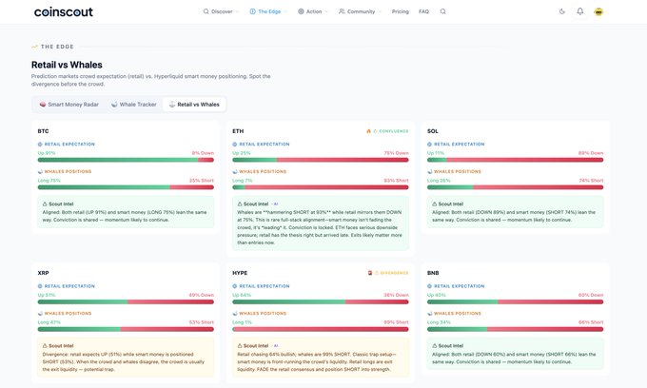Click the Divergence badge on HYPE card
This screenshot has height=388, width=647.
pos(388,273)
